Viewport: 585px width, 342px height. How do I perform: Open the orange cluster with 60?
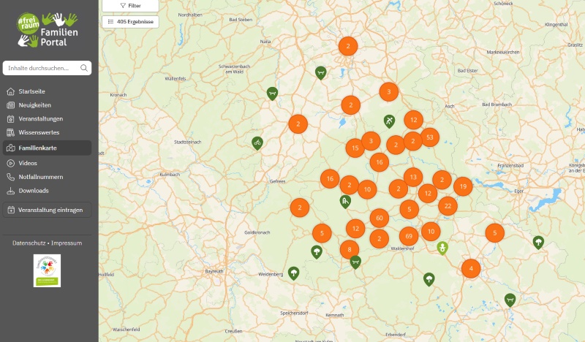coord(378,218)
